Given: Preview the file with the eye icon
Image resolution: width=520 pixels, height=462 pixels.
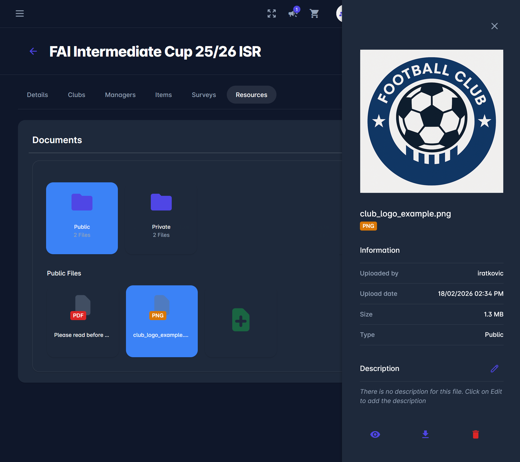Looking at the screenshot, I should [375, 434].
